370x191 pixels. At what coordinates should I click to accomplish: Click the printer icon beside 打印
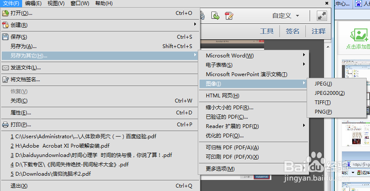[x=6, y=125]
